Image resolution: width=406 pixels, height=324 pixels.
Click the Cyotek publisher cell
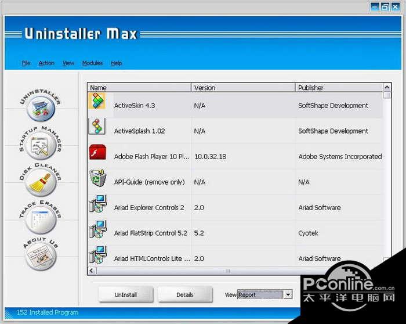(x=308, y=233)
